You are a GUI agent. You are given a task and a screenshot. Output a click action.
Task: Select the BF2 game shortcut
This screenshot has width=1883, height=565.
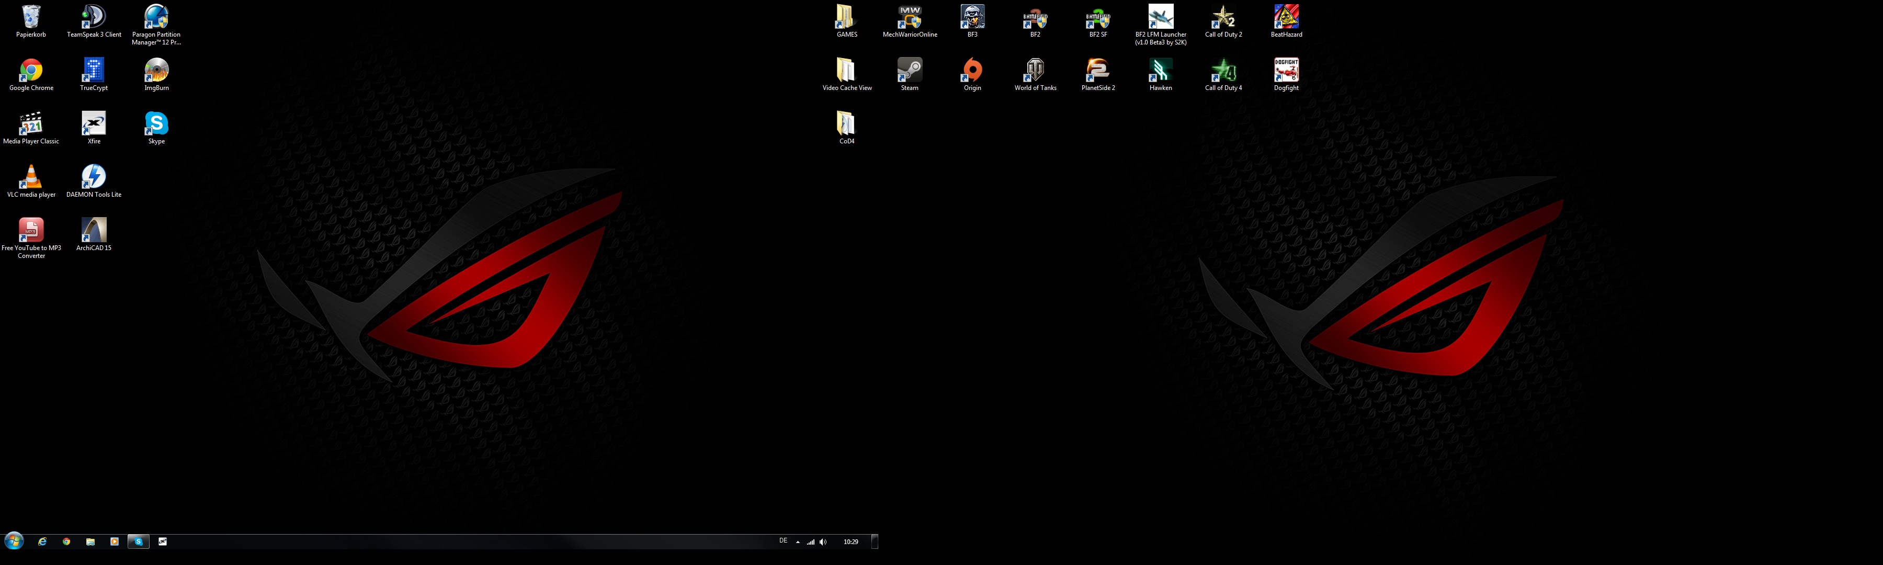click(x=1035, y=20)
